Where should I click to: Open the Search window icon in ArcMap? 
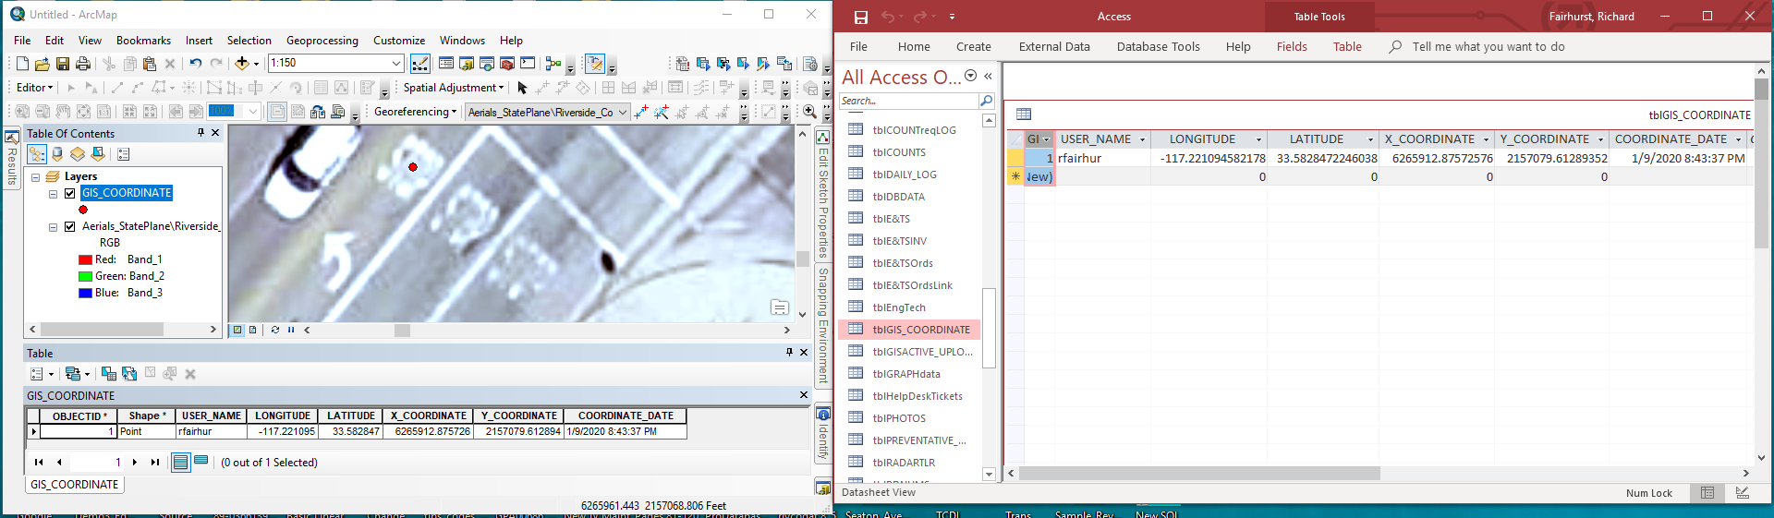(487, 64)
